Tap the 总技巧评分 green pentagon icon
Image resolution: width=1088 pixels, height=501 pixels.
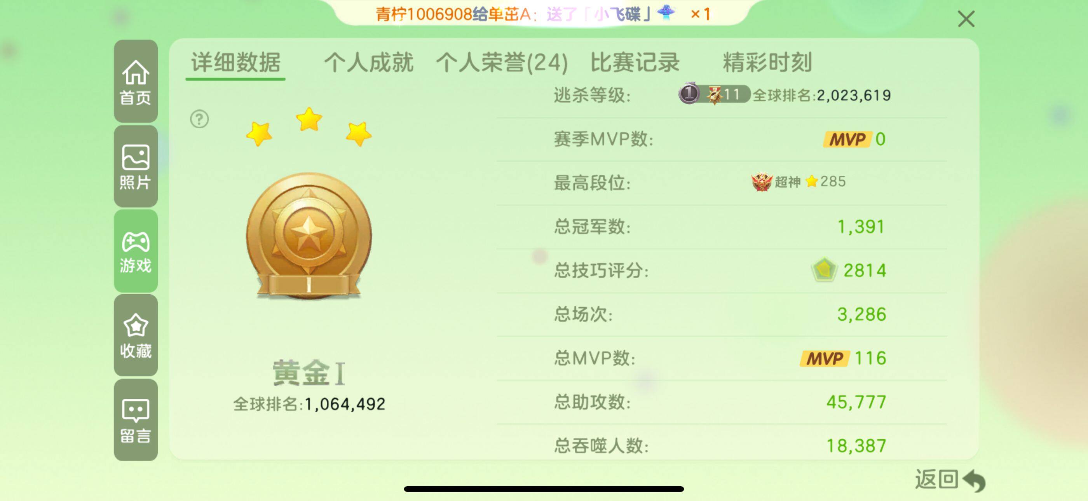(x=824, y=269)
